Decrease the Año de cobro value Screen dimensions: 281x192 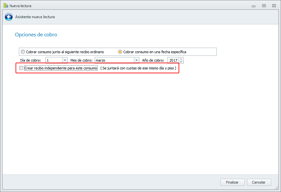click(181, 62)
